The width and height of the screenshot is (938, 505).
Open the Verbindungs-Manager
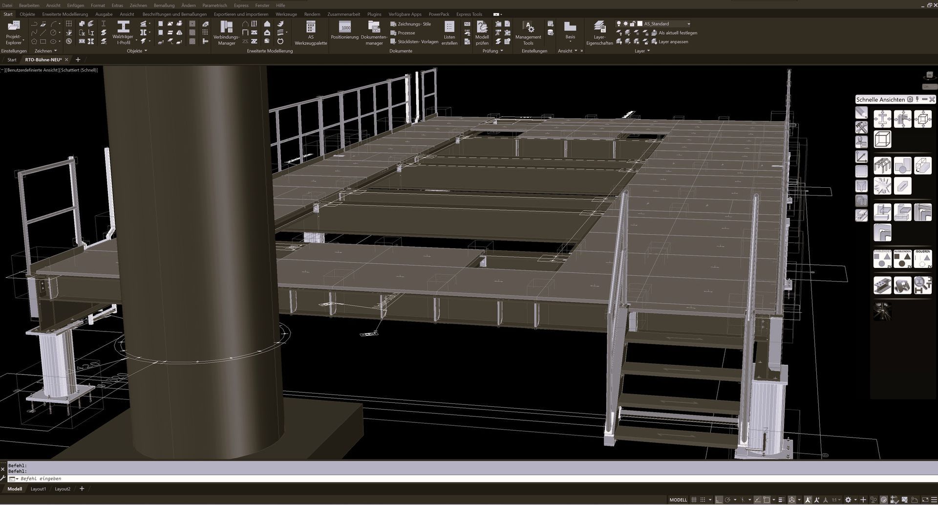[226, 32]
